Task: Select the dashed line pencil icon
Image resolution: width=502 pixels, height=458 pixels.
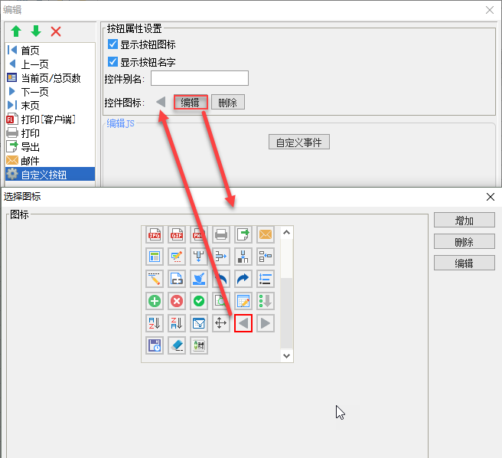Action: [155, 279]
